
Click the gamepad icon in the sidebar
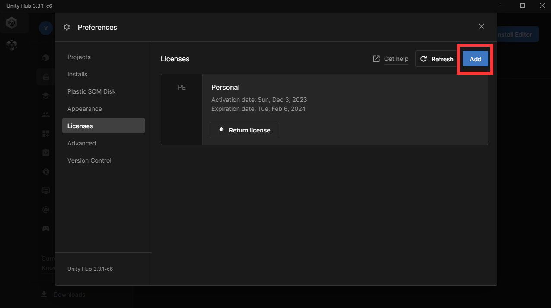pos(45,229)
